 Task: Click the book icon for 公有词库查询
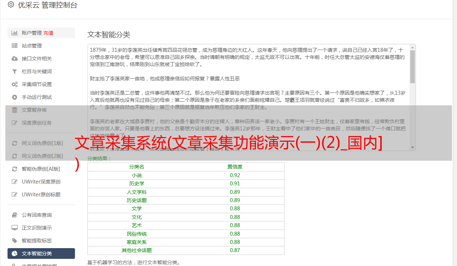[x=15, y=215]
